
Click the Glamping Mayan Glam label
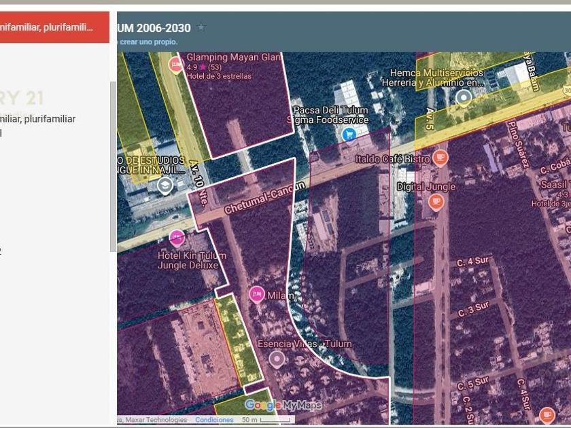(234, 57)
